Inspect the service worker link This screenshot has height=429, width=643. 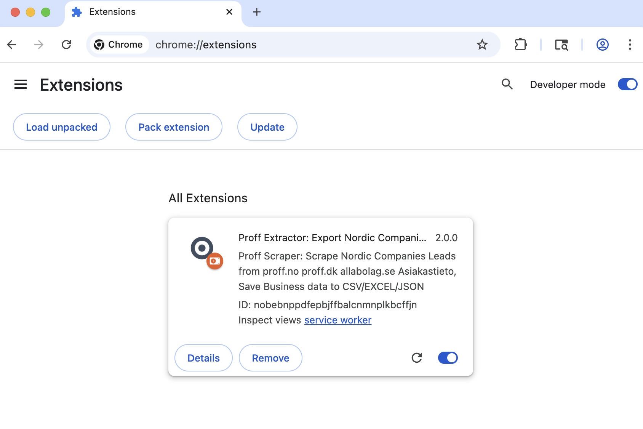point(337,320)
